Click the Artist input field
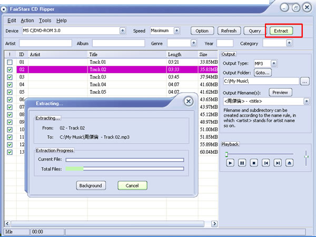The image size is (316, 237). click(45, 43)
